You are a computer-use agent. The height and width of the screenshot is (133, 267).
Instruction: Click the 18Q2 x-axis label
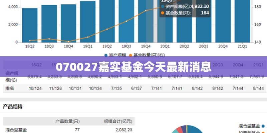30,46
